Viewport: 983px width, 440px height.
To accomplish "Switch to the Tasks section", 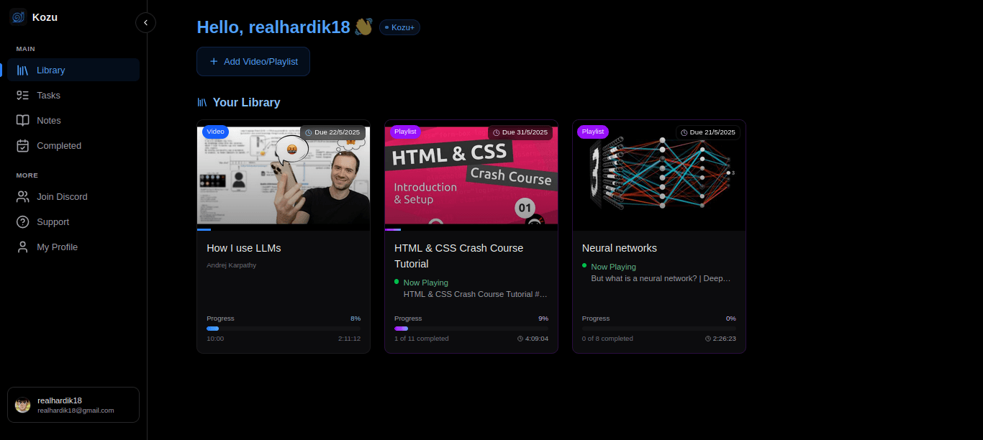I will pos(47,95).
